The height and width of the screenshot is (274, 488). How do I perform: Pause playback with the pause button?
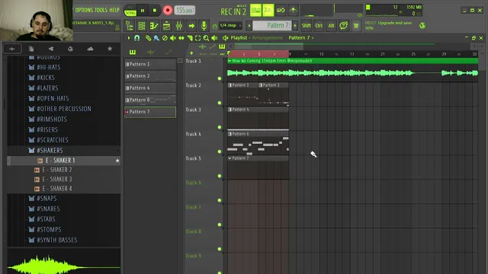[143, 11]
